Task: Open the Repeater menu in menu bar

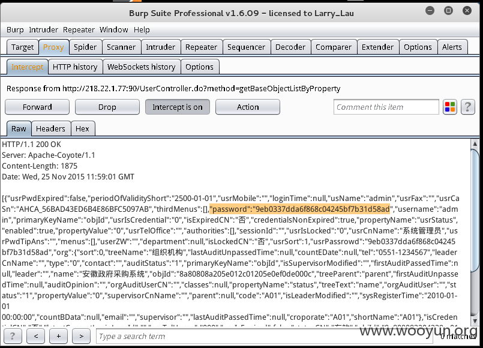Action: [x=79, y=30]
